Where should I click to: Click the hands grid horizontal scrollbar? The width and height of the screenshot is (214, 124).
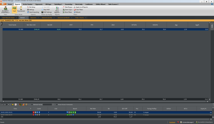click(106, 119)
